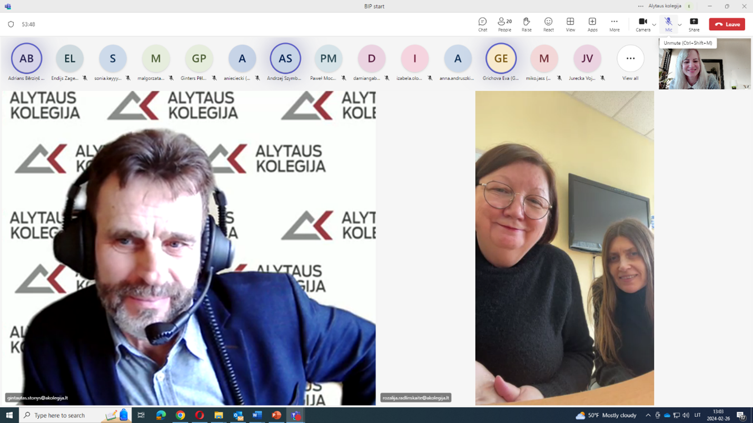Image resolution: width=753 pixels, height=423 pixels.
Task: Switch to Teams taskbar icon
Action: tap(296, 415)
